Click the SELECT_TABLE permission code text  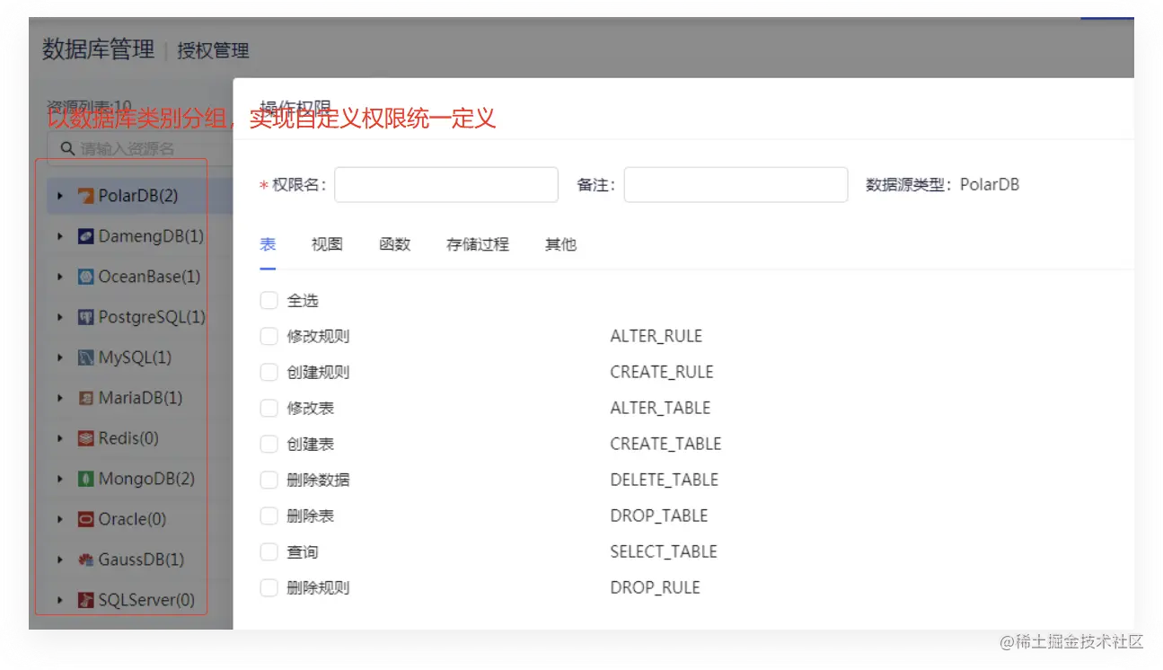point(664,551)
